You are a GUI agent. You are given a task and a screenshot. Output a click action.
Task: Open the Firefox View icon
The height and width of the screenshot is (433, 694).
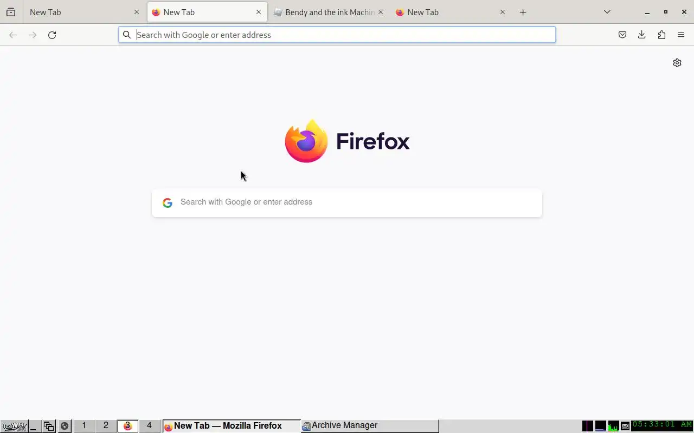point(11,12)
